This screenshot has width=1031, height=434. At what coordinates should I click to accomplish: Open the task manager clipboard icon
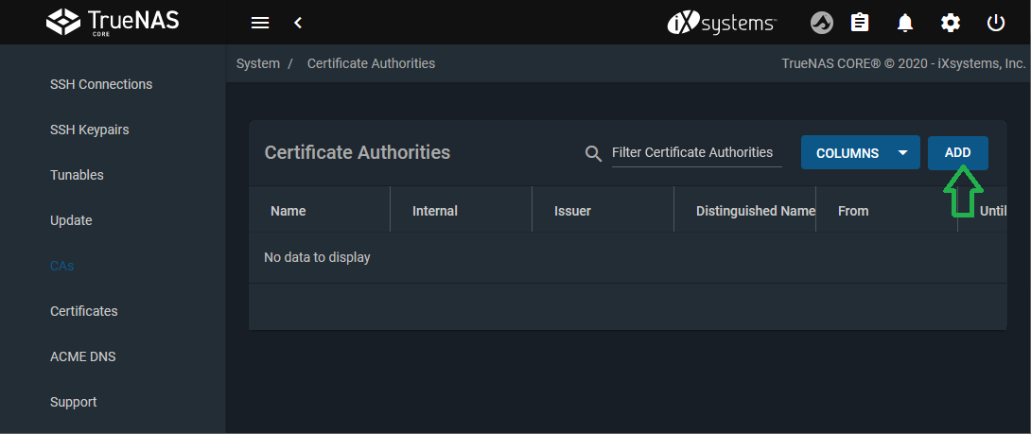coord(860,23)
